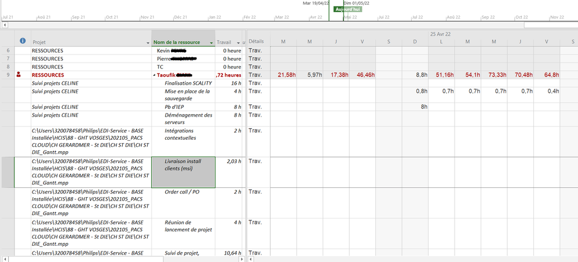Click the Taoufik resource name cell

[x=183, y=75]
